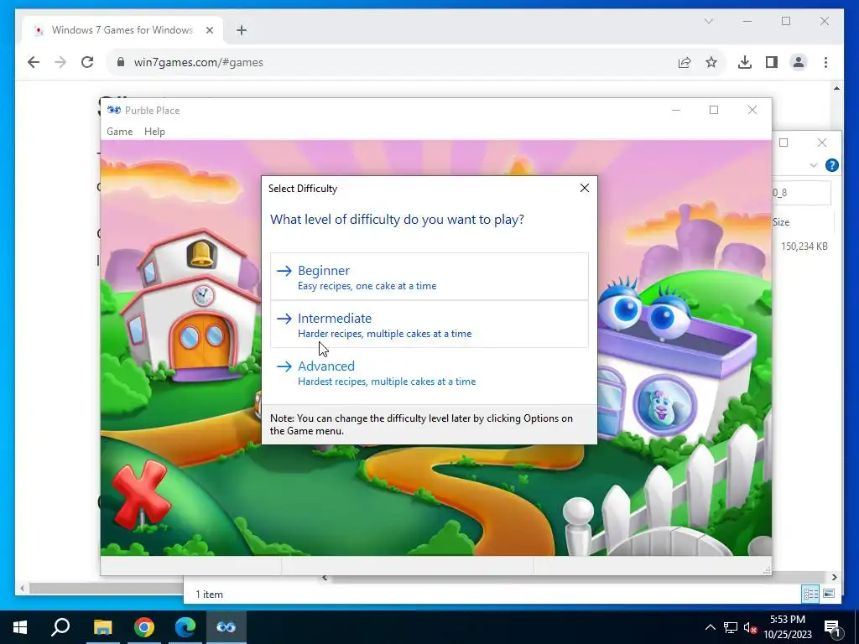Click the right arrow of Explorer's horizontal scrollbar
Viewport: 859px width, 644px height.
tap(834, 577)
